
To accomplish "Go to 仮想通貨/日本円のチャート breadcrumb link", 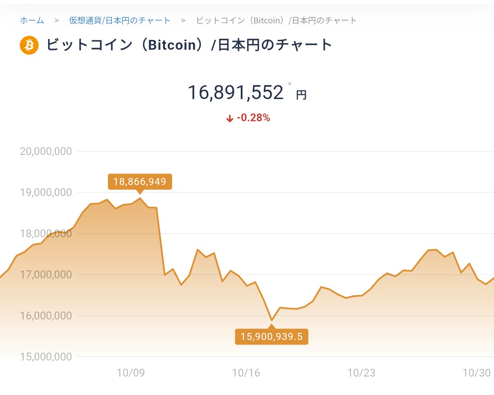I will (119, 20).
